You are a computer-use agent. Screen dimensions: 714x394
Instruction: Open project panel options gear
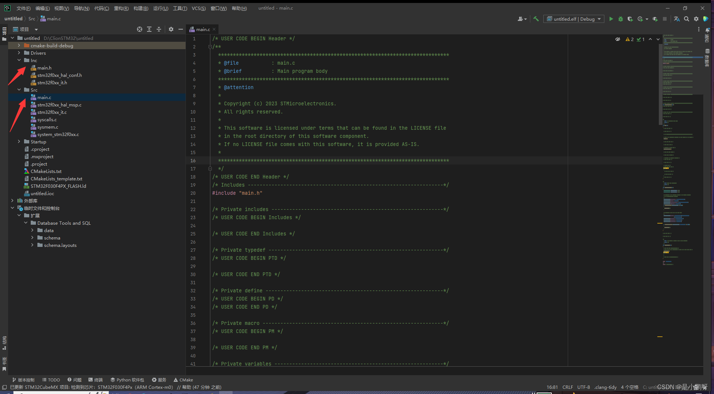click(x=171, y=29)
